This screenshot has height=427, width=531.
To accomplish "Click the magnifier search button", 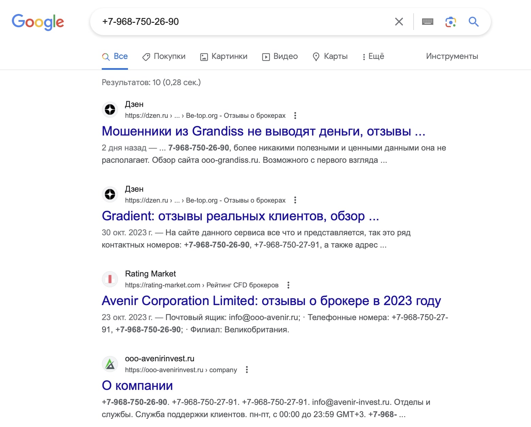I will point(473,22).
